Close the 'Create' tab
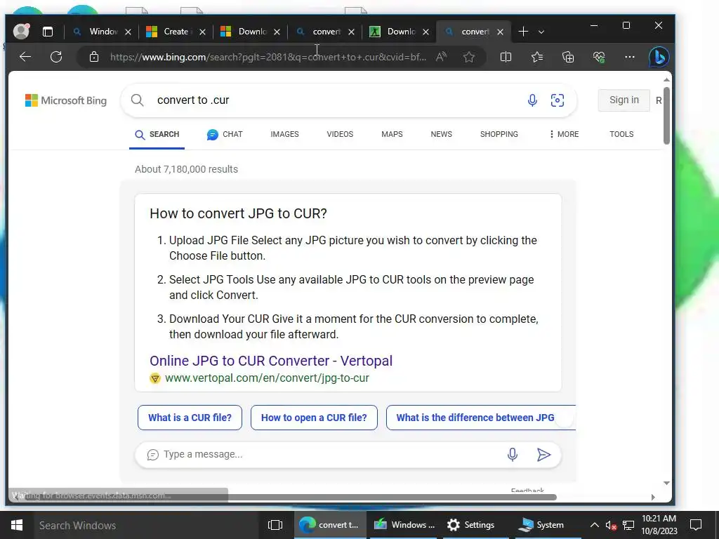The height and width of the screenshot is (539, 719). [202, 32]
